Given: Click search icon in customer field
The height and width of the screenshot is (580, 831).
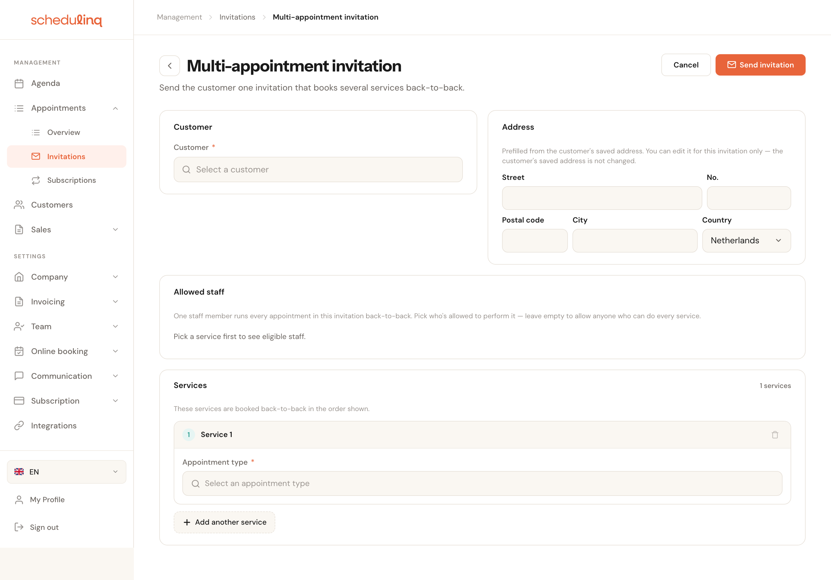Looking at the screenshot, I should pyautogui.click(x=186, y=170).
